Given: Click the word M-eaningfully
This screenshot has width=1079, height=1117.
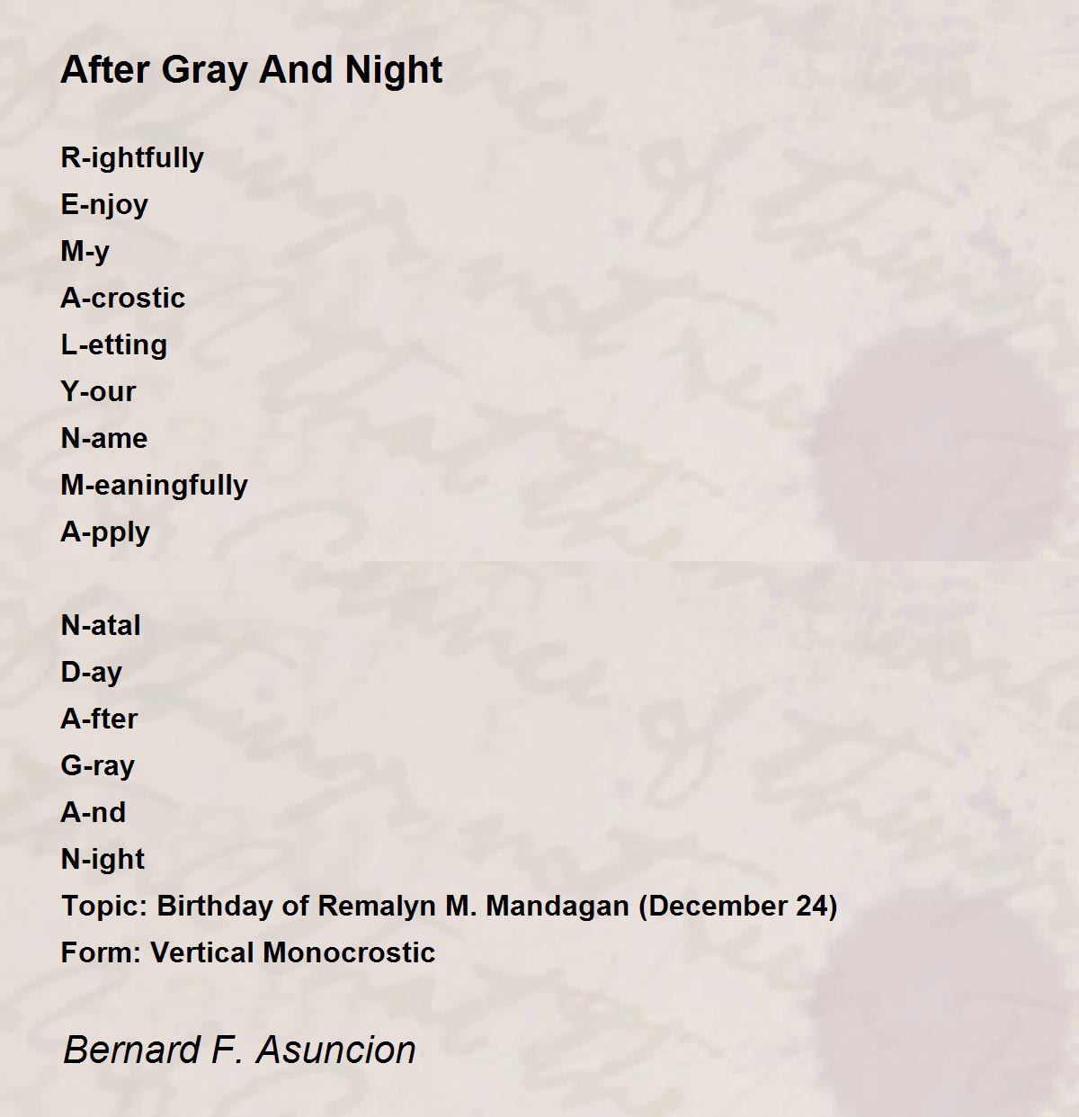Looking at the screenshot, I should (x=154, y=486).
